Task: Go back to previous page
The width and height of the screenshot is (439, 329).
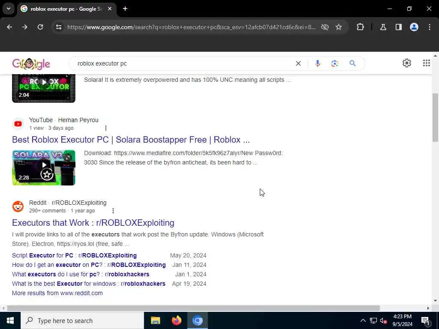Action: click(9, 27)
